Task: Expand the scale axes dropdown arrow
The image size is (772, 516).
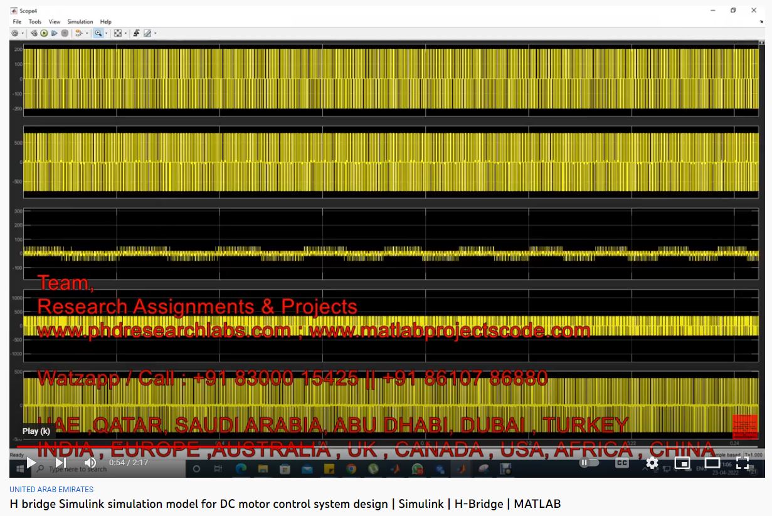Action: point(125,33)
